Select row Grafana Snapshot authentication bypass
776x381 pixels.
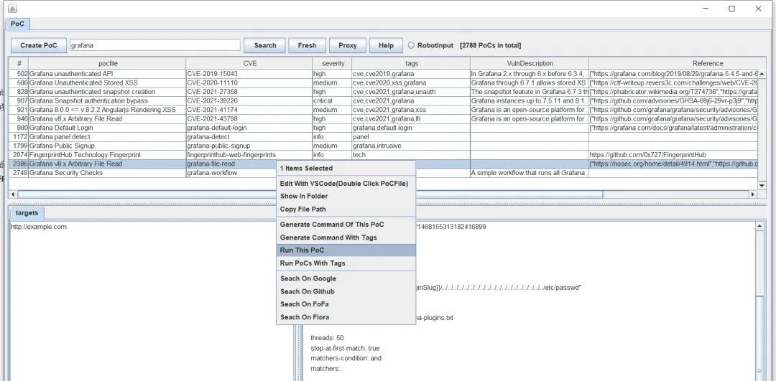click(384, 100)
